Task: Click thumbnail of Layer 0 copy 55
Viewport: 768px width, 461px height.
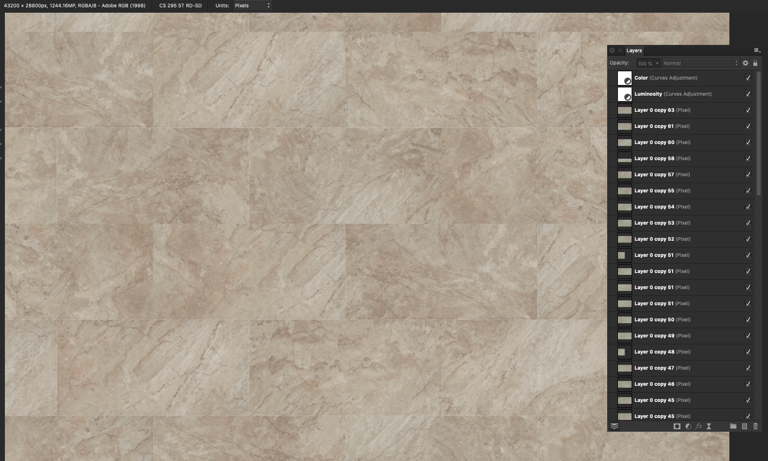Action: 625,191
